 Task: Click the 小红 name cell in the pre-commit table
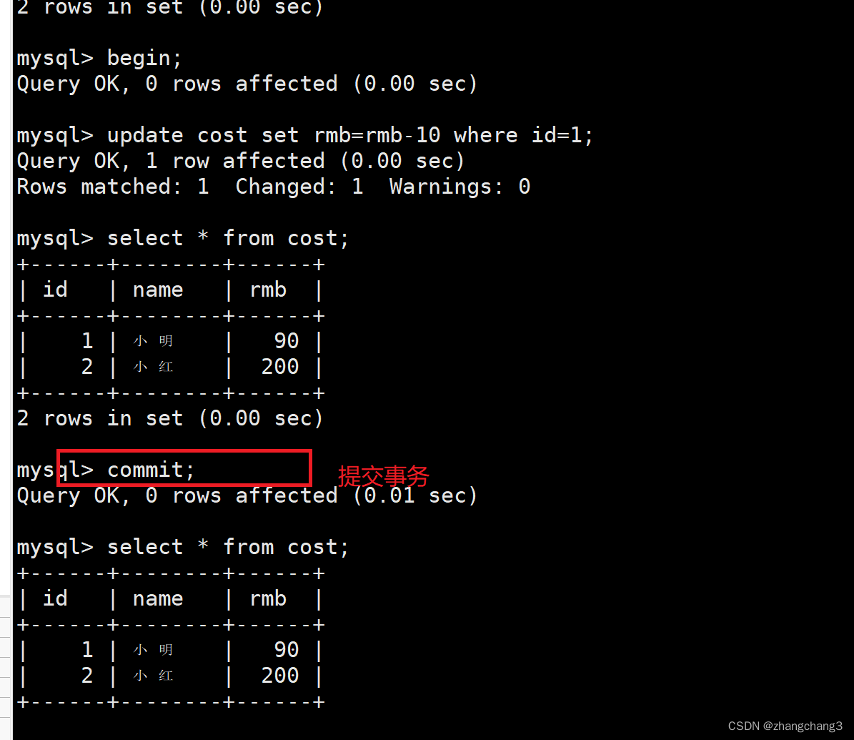pyautogui.click(x=153, y=367)
